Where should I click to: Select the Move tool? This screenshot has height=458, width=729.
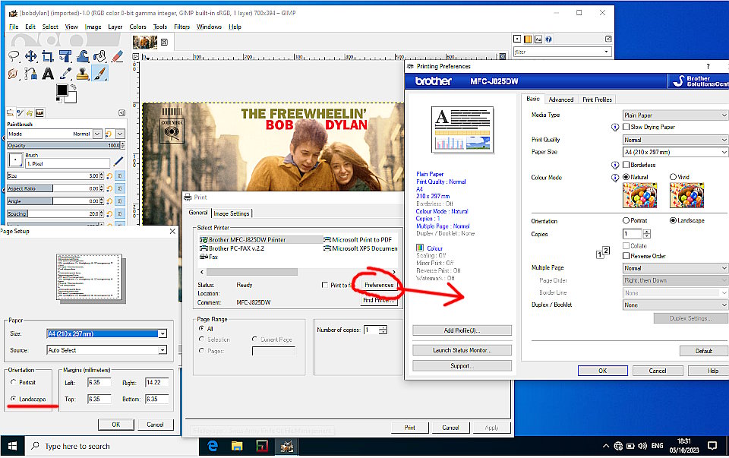point(31,56)
